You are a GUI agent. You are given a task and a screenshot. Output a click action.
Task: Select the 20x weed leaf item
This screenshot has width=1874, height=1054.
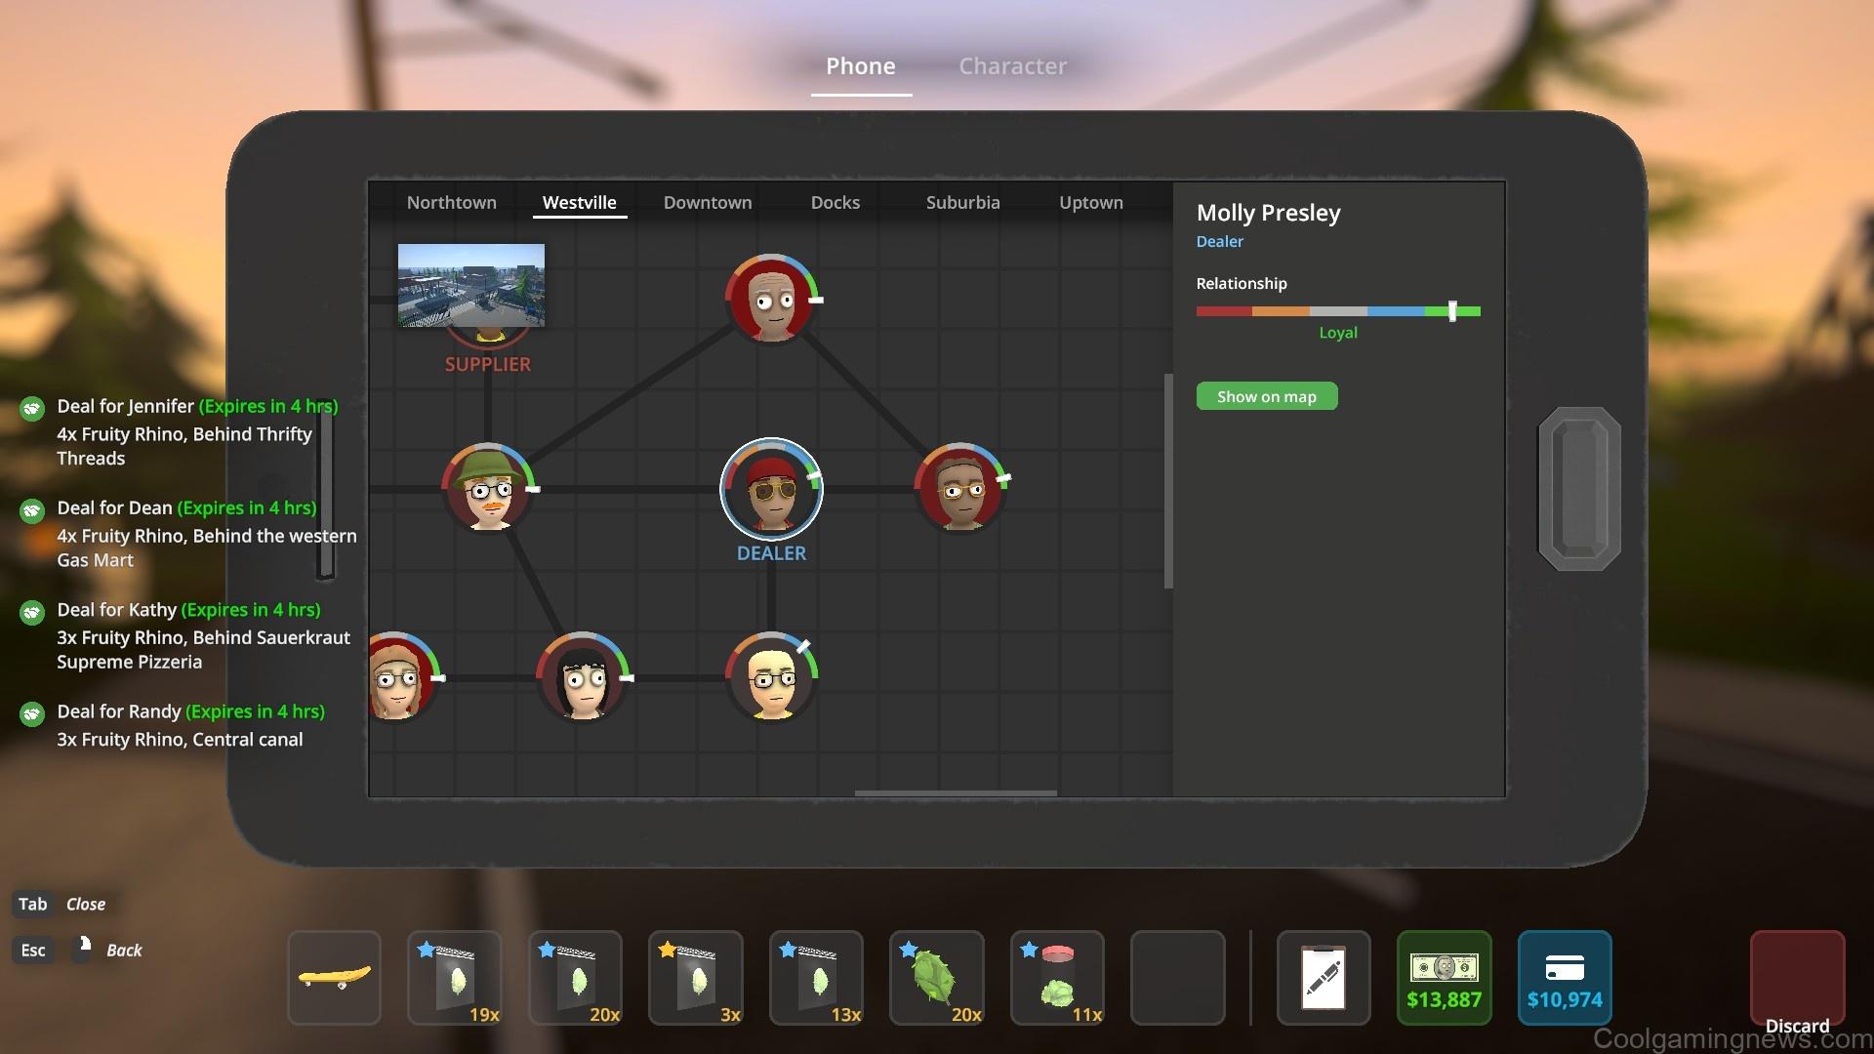click(x=937, y=978)
